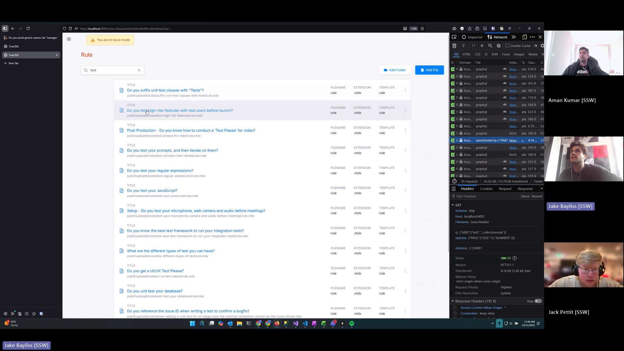Viewport: 624px width, 351px height.
Task: Clear the network request list
Action: (x=454, y=45)
